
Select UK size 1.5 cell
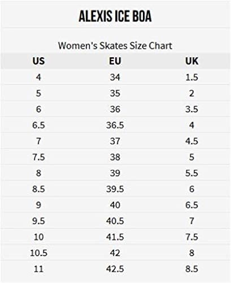[x=191, y=77]
